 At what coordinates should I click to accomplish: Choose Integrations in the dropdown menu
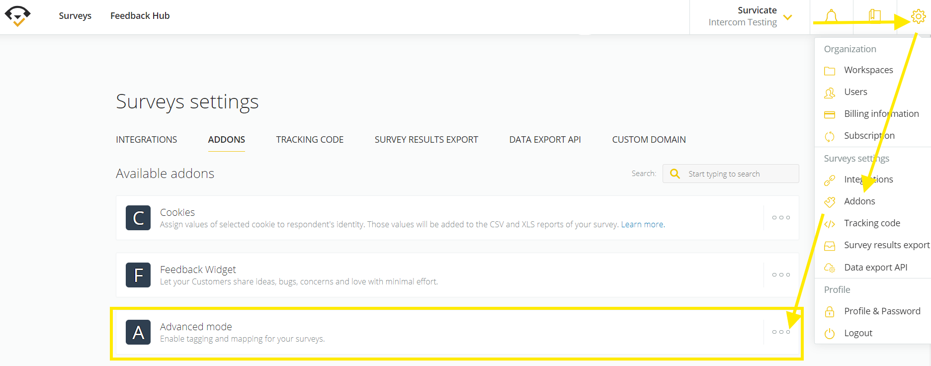point(868,180)
